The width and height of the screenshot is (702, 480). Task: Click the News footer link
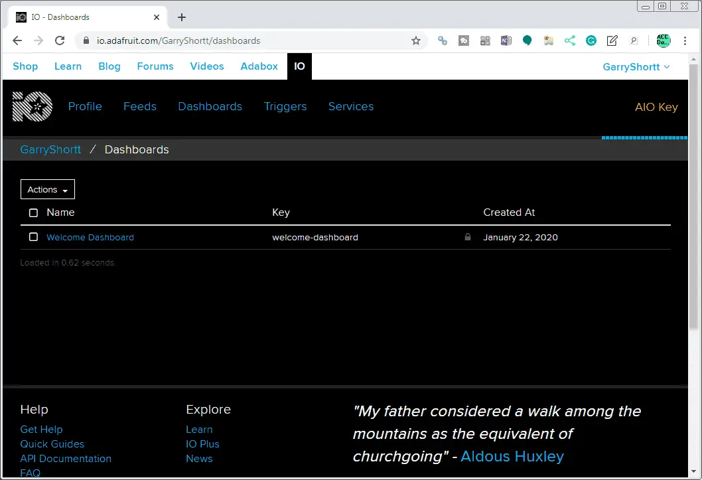[199, 459]
